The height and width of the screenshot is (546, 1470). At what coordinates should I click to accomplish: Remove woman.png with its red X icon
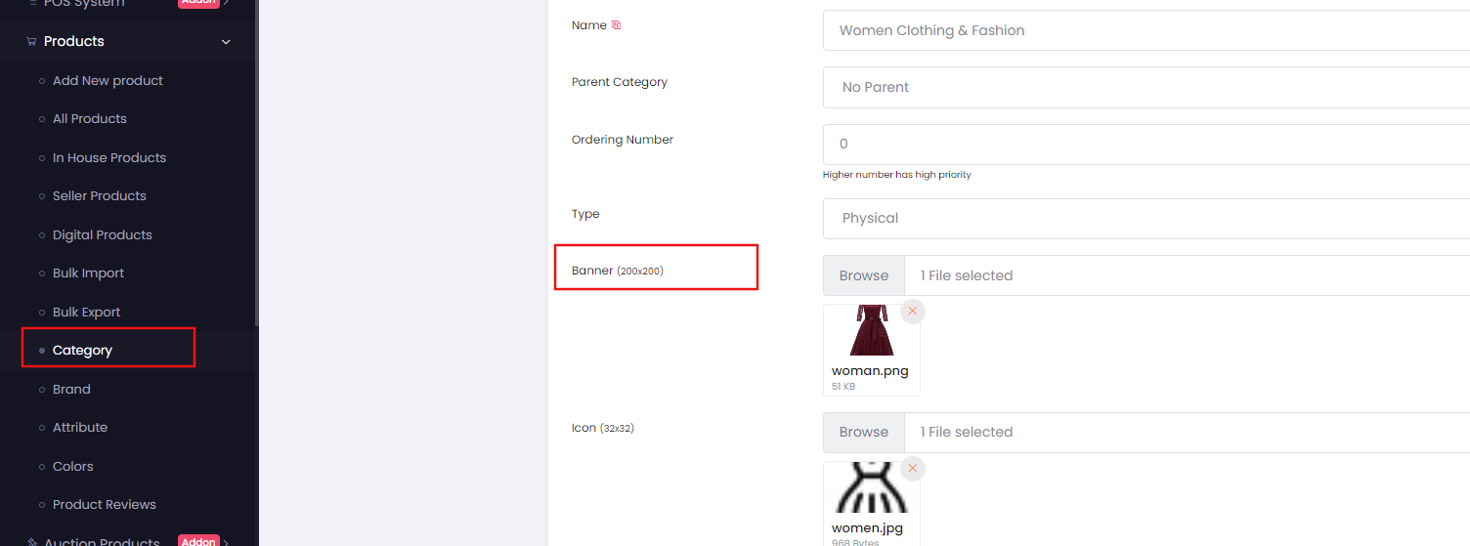[x=913, y=311]
